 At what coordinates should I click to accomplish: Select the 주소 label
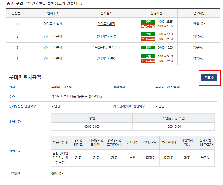click(12, 97)
